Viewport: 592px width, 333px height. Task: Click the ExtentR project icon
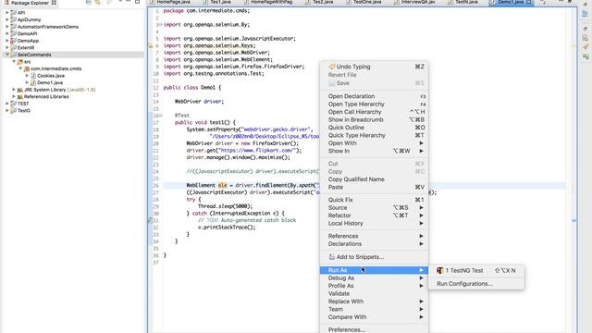click(x=14, y=47)
